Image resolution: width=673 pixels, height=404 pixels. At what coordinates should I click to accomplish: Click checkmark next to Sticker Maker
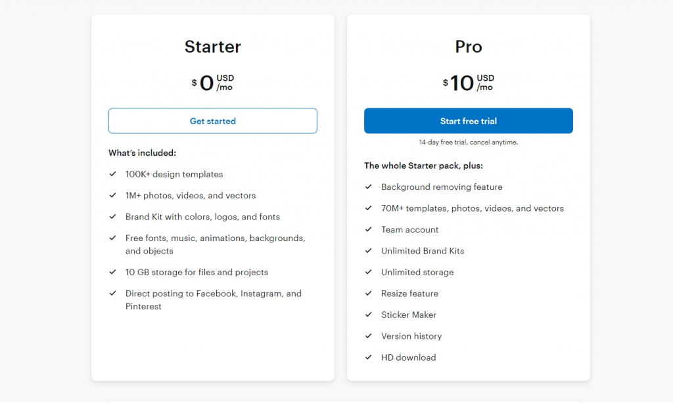coord(369,315)
